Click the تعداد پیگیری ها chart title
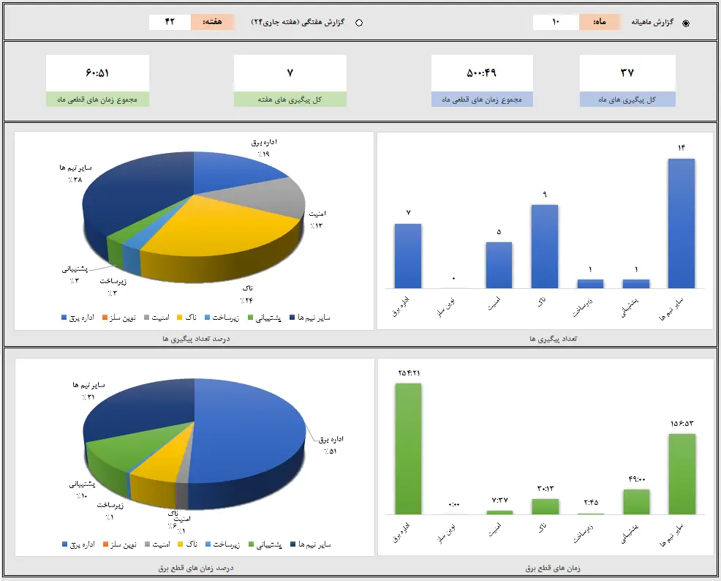Screen dimensions: 721x581 coord(545,339)
